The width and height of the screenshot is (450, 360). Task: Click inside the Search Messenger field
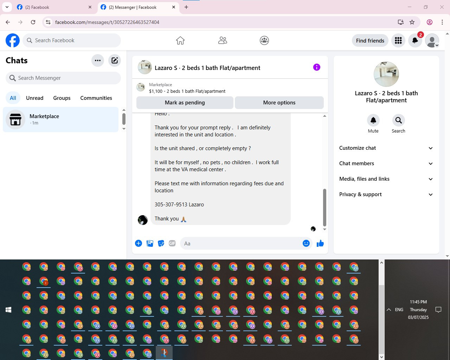pos(63,78)
